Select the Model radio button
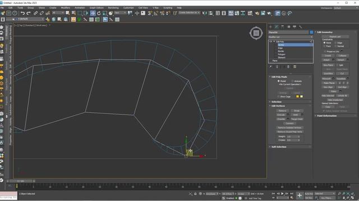The height and width of the screenshot is (201, 359). (x=279, y=81)
